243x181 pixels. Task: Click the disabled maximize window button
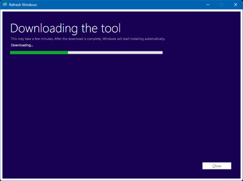pos(222,4)
